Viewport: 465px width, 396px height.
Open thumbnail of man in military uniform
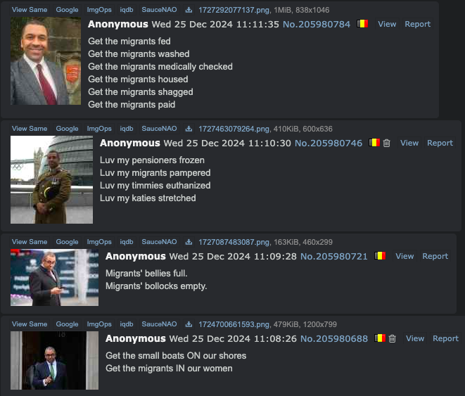[x=51, y=179]
